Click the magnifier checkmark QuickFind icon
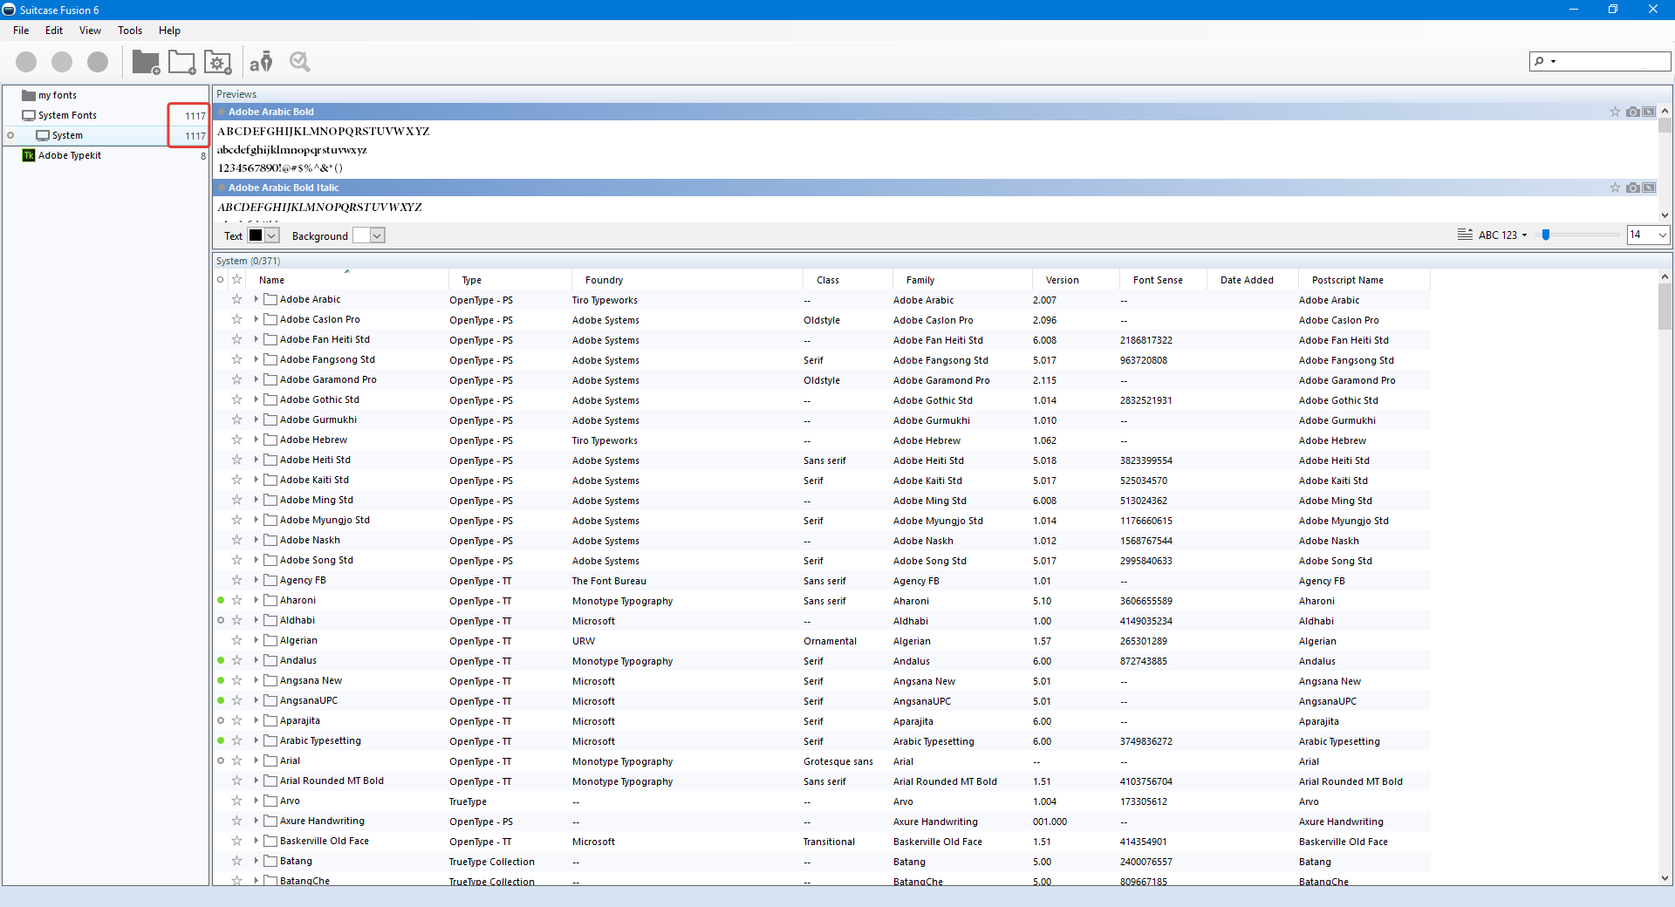Screen dimensions: 1675x907 pyautogui.click(x=300, y=62)
